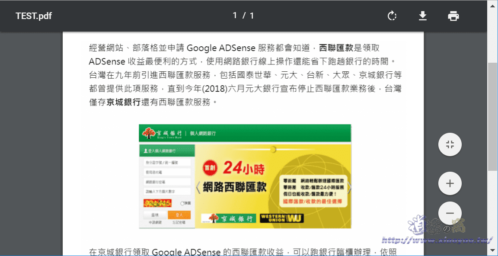Zoom in with the plus button
Image resolution: width=498 pixels, height=256 pixels.
(x=450, y=183)
